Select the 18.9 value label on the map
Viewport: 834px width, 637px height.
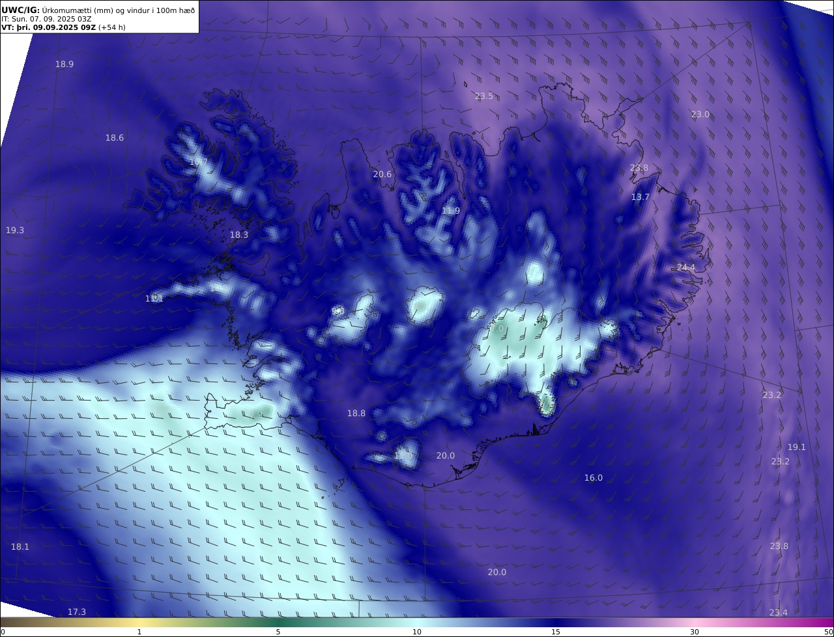[65, 64]
